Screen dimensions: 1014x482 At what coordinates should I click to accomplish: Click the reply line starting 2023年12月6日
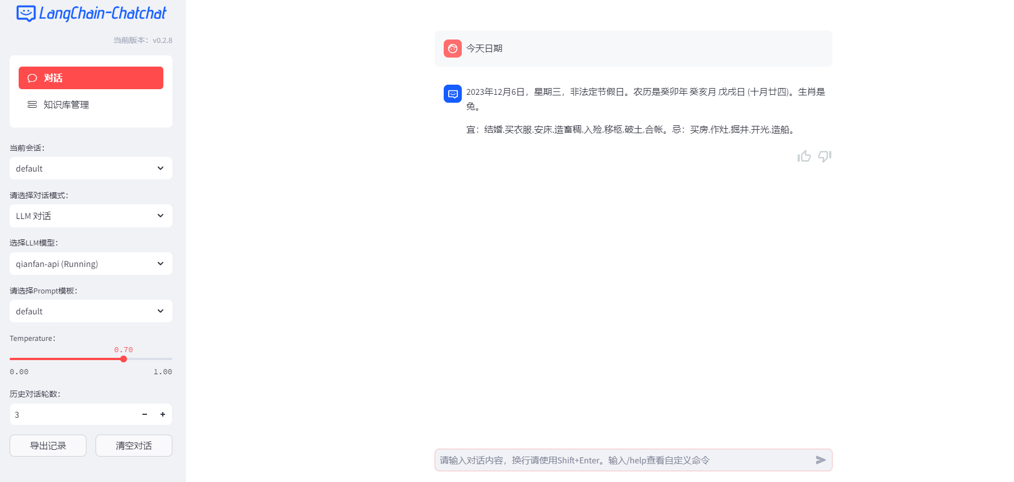[x=645, y=99]
